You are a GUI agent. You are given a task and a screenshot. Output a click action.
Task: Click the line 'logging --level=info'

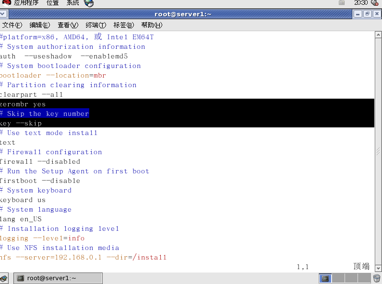[42, 239]
